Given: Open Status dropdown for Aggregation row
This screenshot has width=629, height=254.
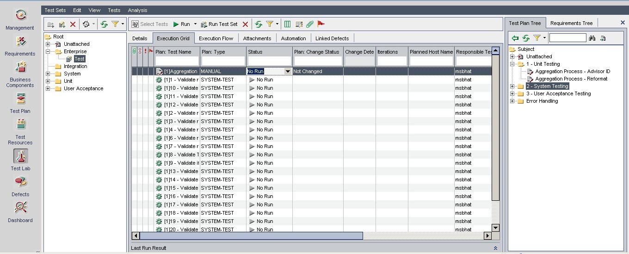Looking at the screenshot, I should point(288,71).
